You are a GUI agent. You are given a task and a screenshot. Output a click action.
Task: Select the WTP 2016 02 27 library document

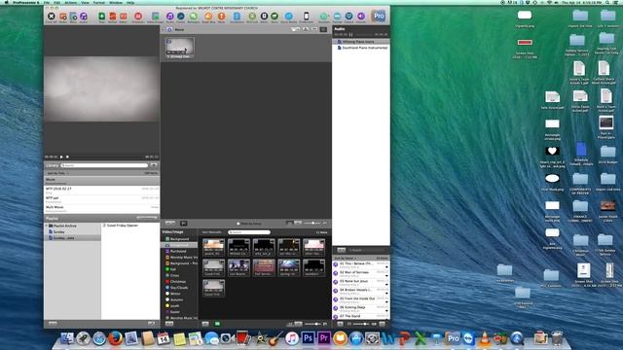(101, 191)
